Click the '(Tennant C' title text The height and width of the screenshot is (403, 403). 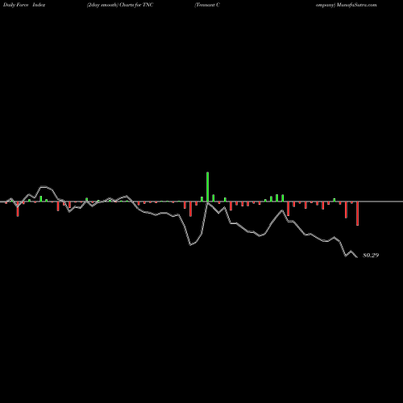[207, 5]
